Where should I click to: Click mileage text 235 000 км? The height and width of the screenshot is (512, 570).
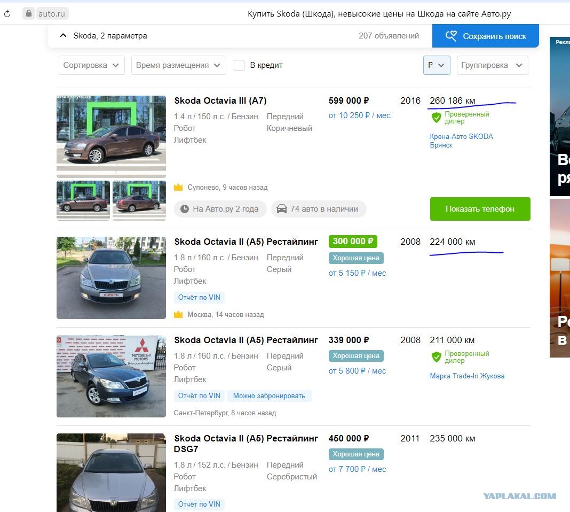pyautogui.click(x=452, y=438)
